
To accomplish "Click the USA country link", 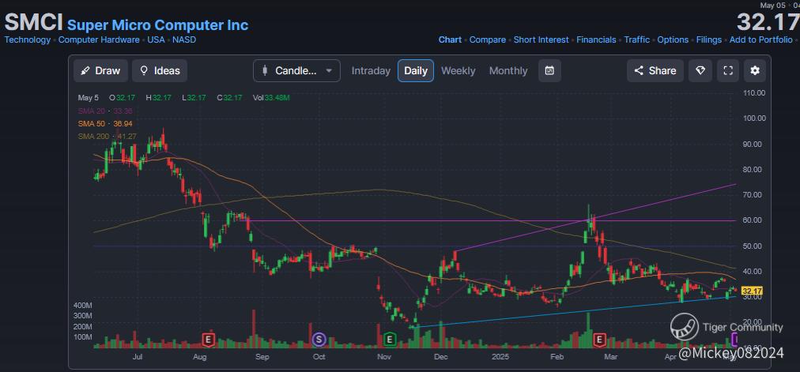I will point(156,39).
